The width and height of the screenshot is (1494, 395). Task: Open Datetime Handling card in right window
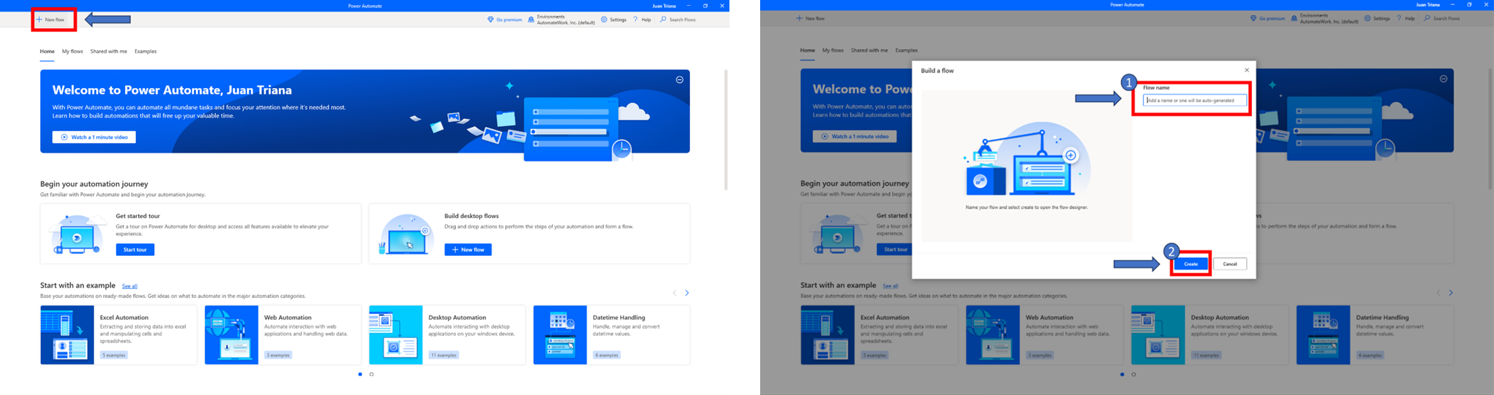coord(1375,335)
